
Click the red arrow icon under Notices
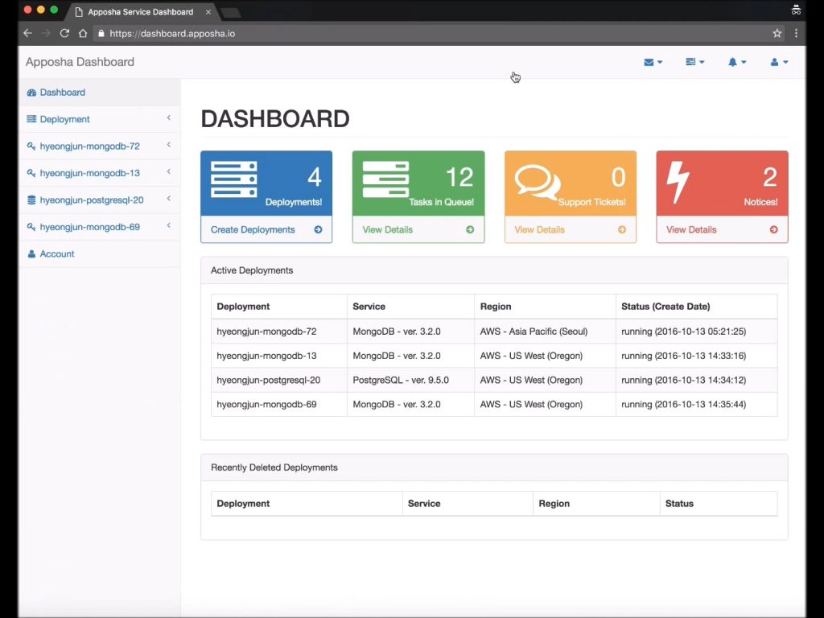[773, 229]
